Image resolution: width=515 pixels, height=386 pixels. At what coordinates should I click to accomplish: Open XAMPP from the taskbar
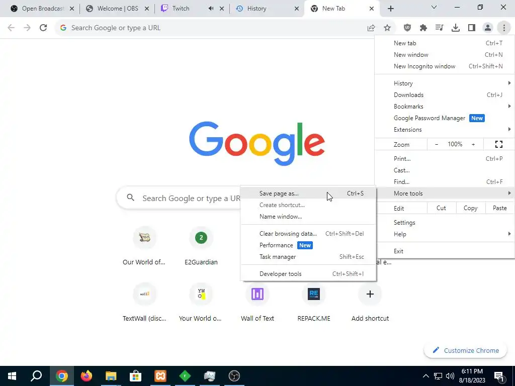click(x=160, y=376)
